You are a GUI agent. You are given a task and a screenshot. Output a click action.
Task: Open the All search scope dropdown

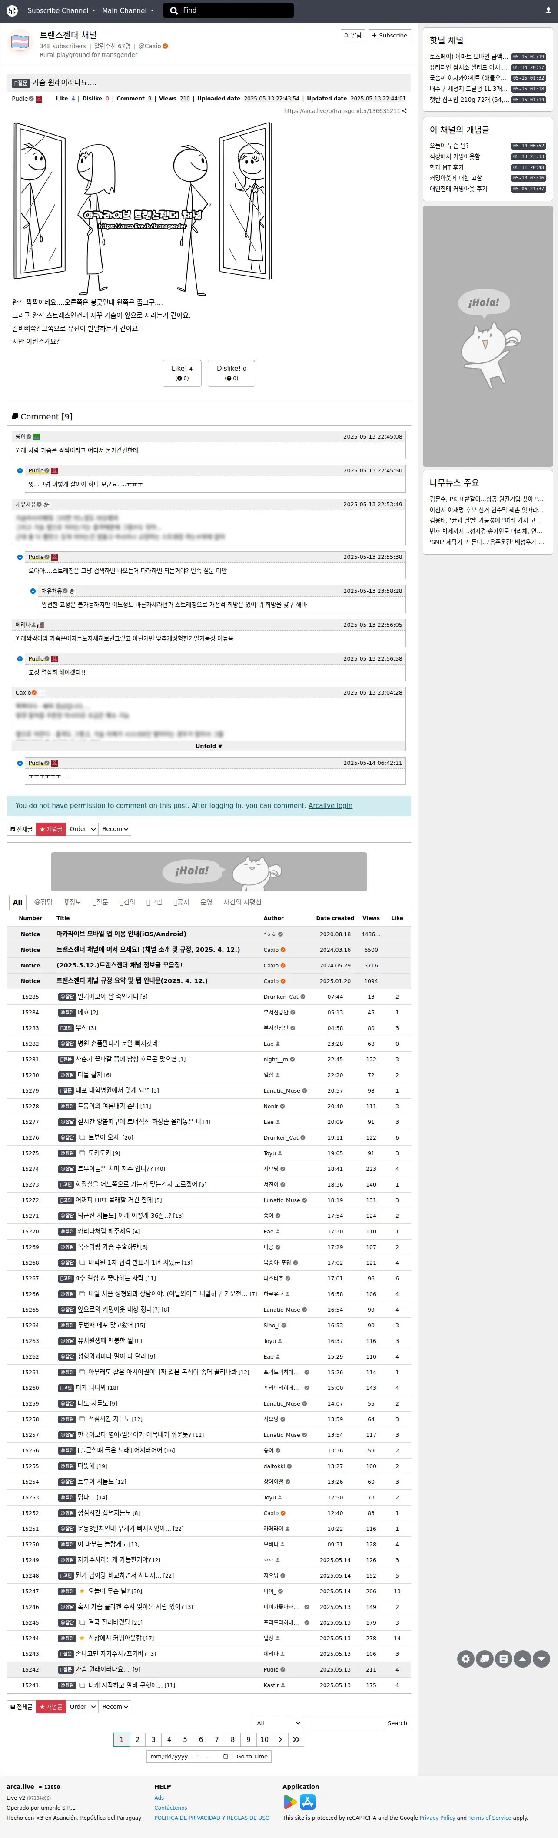coord(278,1723)
